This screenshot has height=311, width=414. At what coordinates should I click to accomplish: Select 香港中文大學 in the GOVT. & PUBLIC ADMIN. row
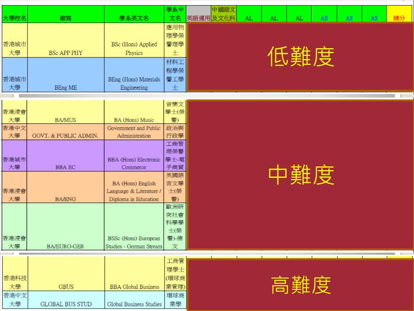tap(14, 132)
